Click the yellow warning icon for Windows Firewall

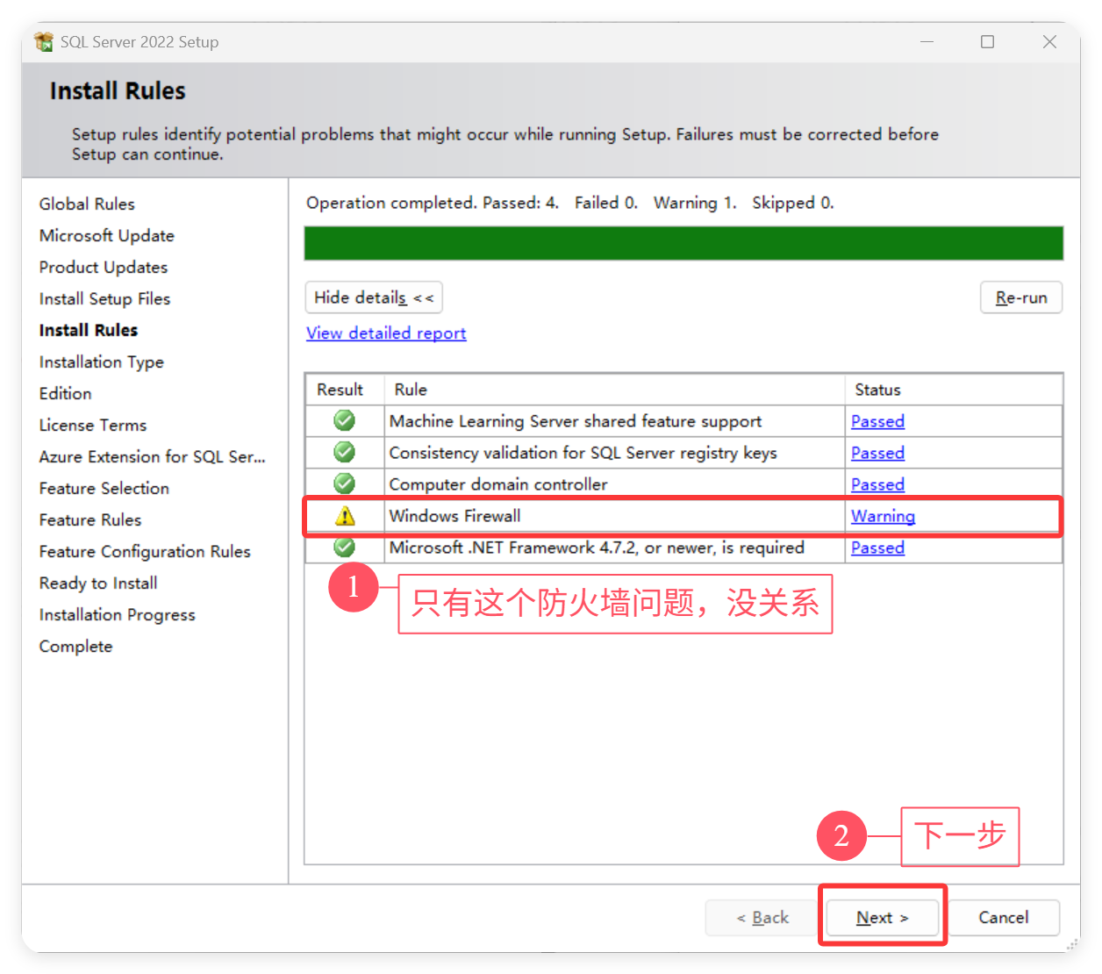pyautogui.click(x=345, y=516)
